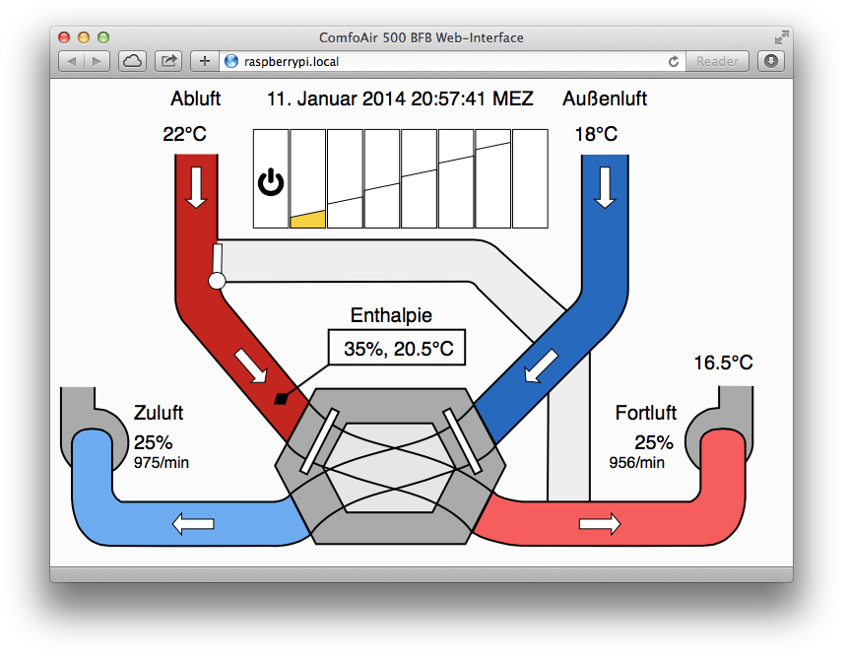Zoom the window with the green button
Viewport: 847px width, 660px height.
[103, 37]
